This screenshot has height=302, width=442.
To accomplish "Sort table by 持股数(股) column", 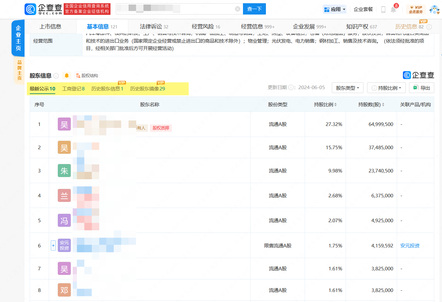I will tap(371, 105).
